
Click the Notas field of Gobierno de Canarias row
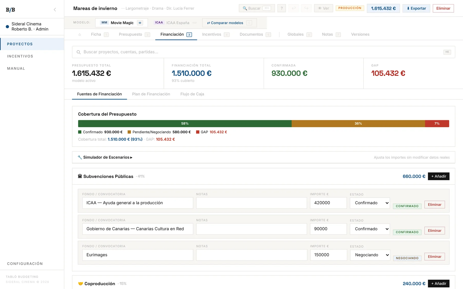(251, 229)
